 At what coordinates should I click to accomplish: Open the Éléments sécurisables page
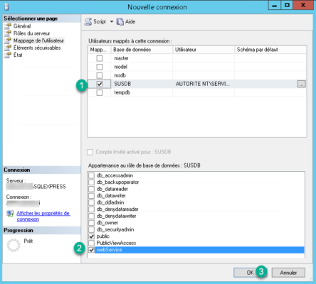click(x=37, y=48)
